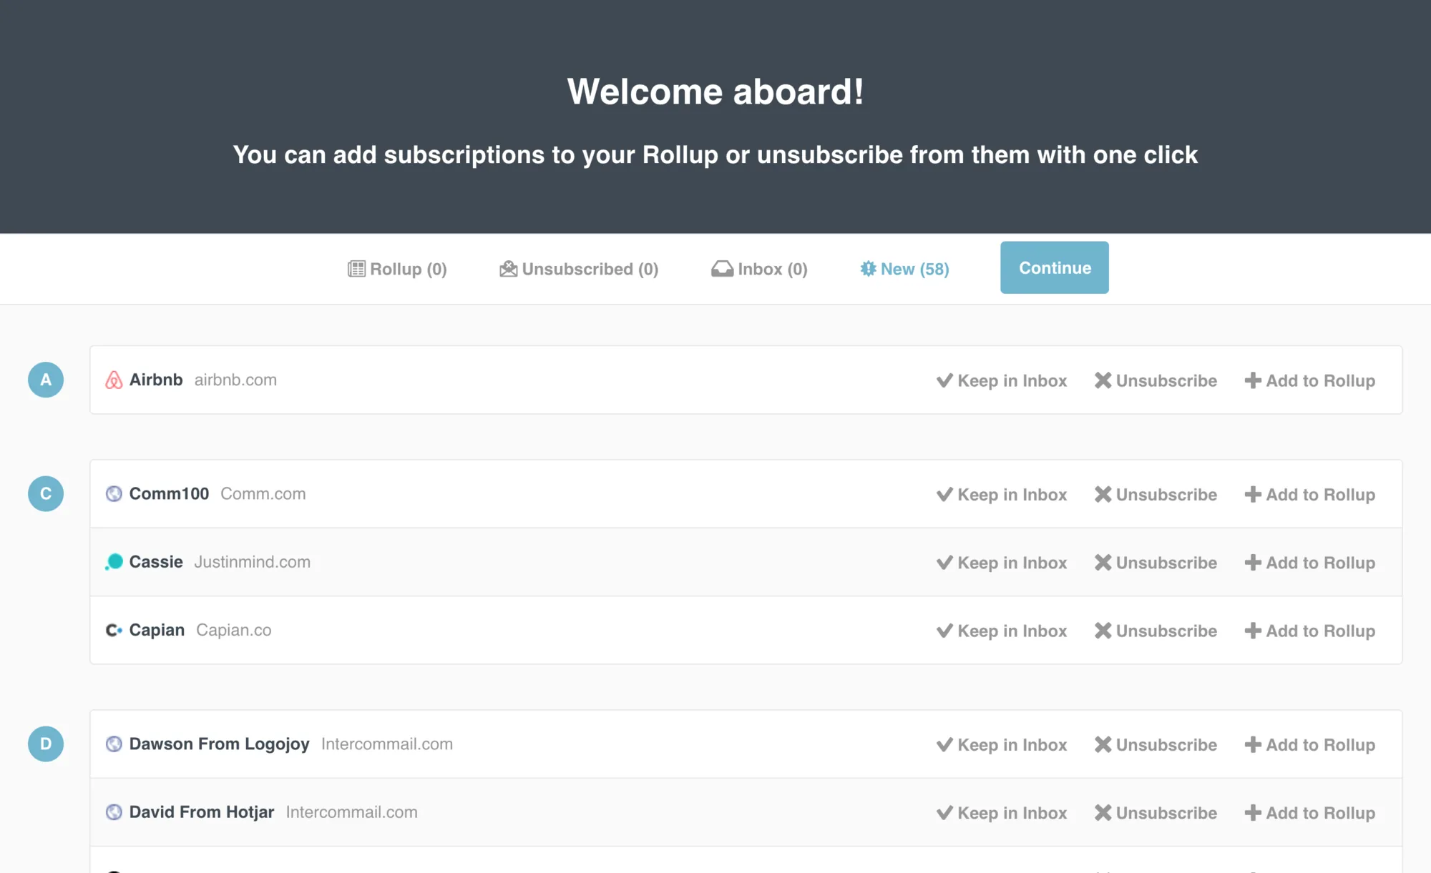
Task: Keep Capian in Inbox
Action: click(x=1002, y=631)
